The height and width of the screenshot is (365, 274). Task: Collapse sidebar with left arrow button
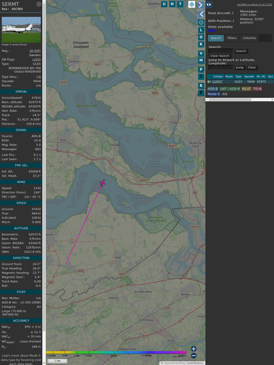point(202,14)
